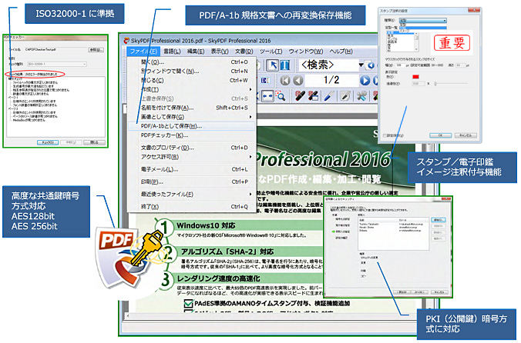
Task: Choose 別ウィンドウで開く(N)... menu entry
Action: pos(192,72)
